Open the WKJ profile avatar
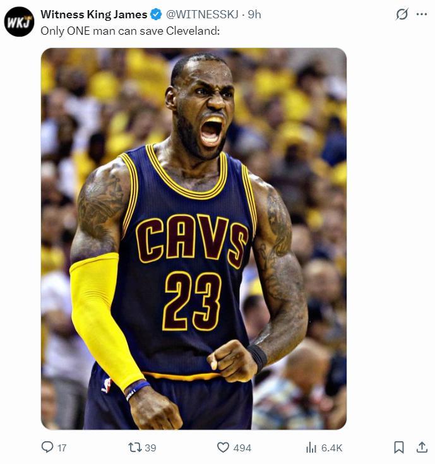The height and width of the screenshot is (464, 435). 19,21
